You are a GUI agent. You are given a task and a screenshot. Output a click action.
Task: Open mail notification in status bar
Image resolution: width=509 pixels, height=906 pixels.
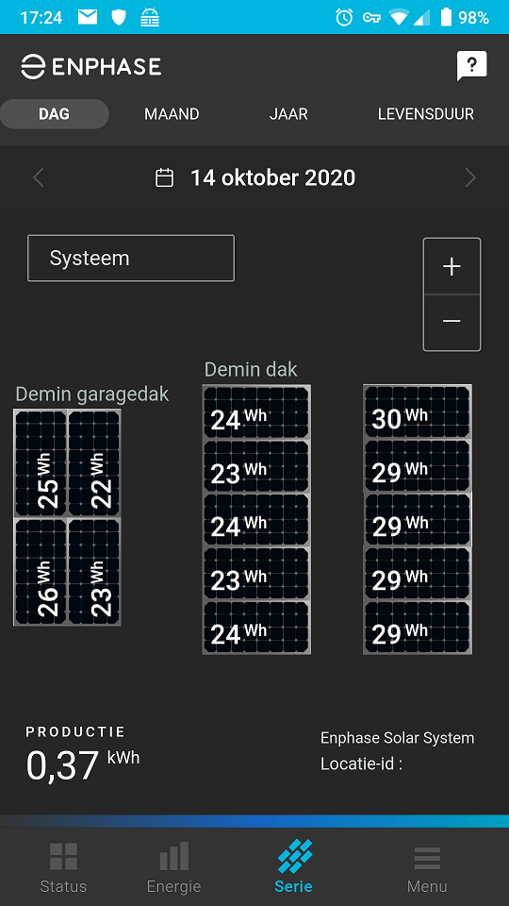click(88, 17)
